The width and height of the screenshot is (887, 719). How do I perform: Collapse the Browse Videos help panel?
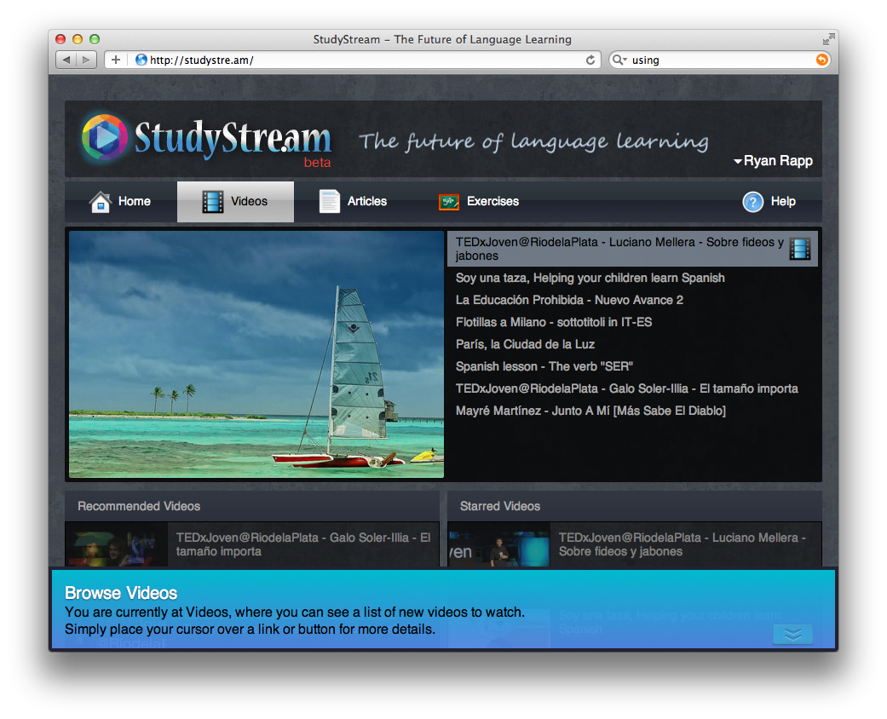click(x=792, y=634)
